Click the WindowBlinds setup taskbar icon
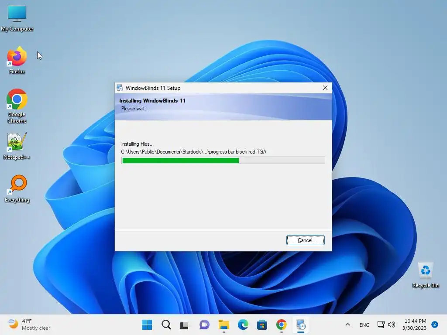This screenshot has height=335, width=447. click(x=301, y=325)
